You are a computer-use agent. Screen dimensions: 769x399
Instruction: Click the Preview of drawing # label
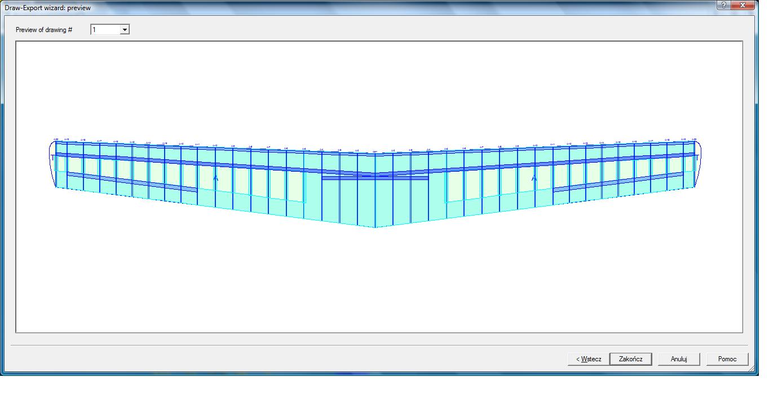(x=44, y=30)
